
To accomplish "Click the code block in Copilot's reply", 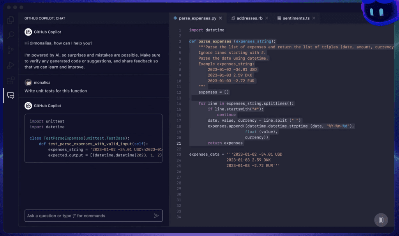I will (94, 138).
